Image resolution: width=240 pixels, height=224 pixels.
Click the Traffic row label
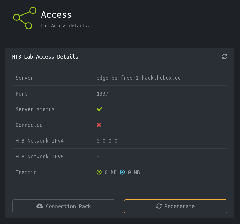click(x=26, y=172)
